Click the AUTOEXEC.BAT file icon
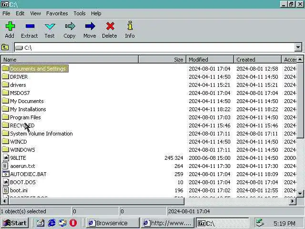Viewport: 305px width, 229px height. tap(6, 174)
